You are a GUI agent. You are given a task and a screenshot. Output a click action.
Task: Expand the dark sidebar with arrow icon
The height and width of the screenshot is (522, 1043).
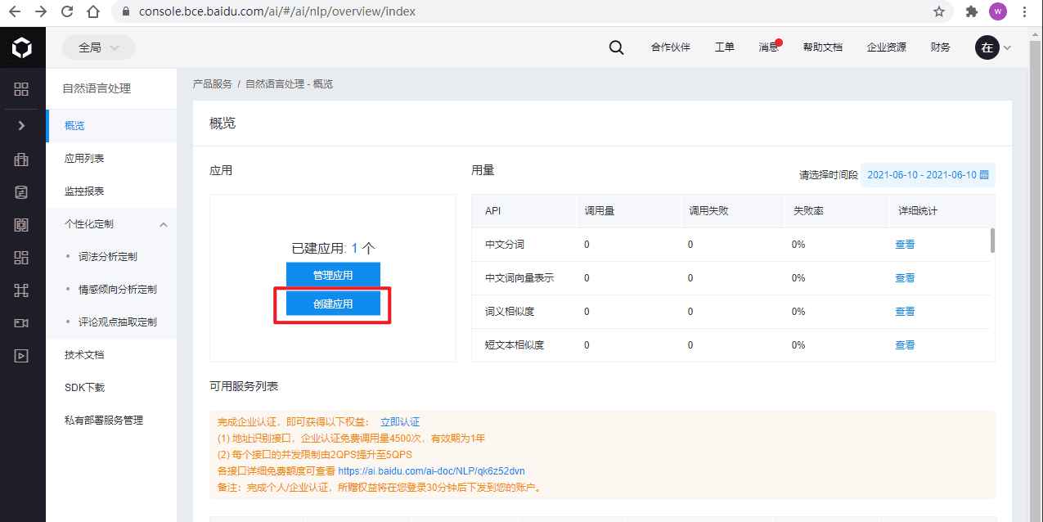(22, 125)
